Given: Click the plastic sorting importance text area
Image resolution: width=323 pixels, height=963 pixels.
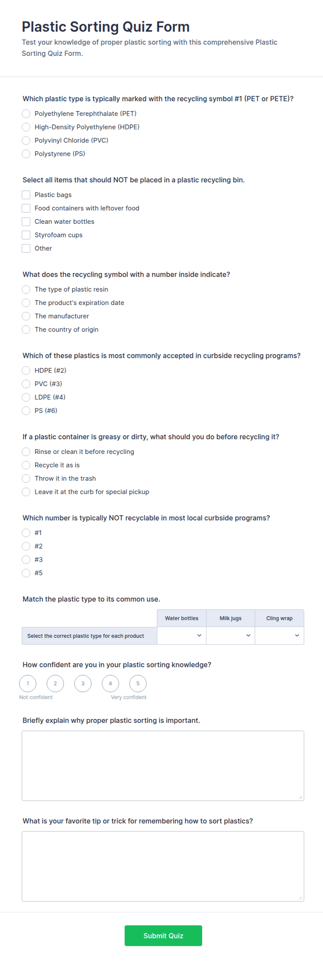Looking at the screenshot, I should coord(163,766).
